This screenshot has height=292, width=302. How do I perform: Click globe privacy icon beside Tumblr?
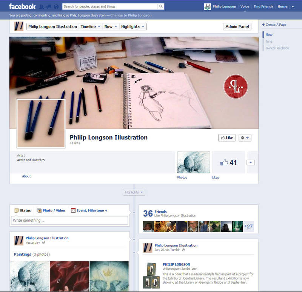(183, 250)
